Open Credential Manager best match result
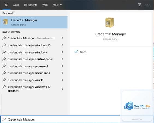The image size is (154, 123). click(x=34, y=22)
